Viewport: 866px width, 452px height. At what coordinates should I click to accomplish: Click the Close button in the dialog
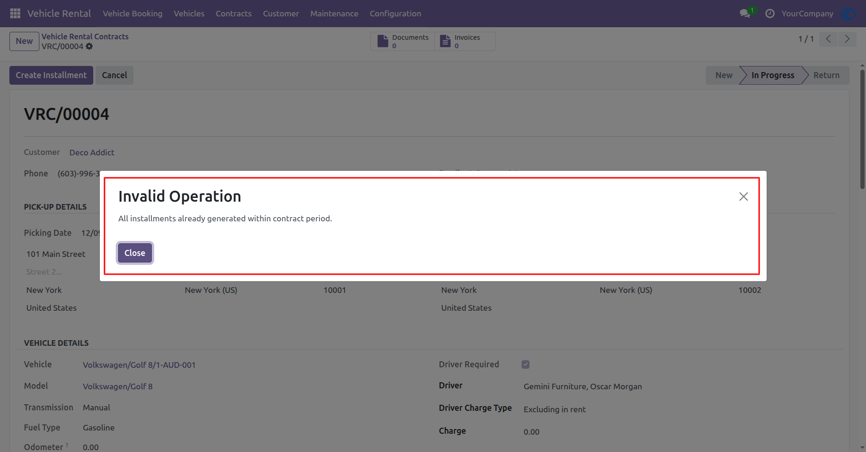click(135, 253)
